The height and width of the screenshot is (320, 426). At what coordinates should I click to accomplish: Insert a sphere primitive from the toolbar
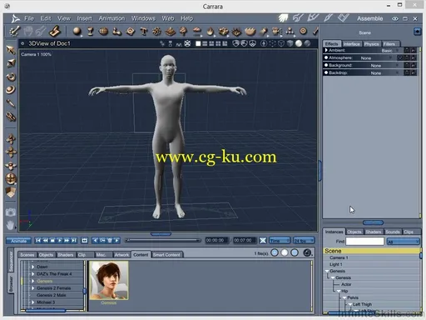point(77,31)
